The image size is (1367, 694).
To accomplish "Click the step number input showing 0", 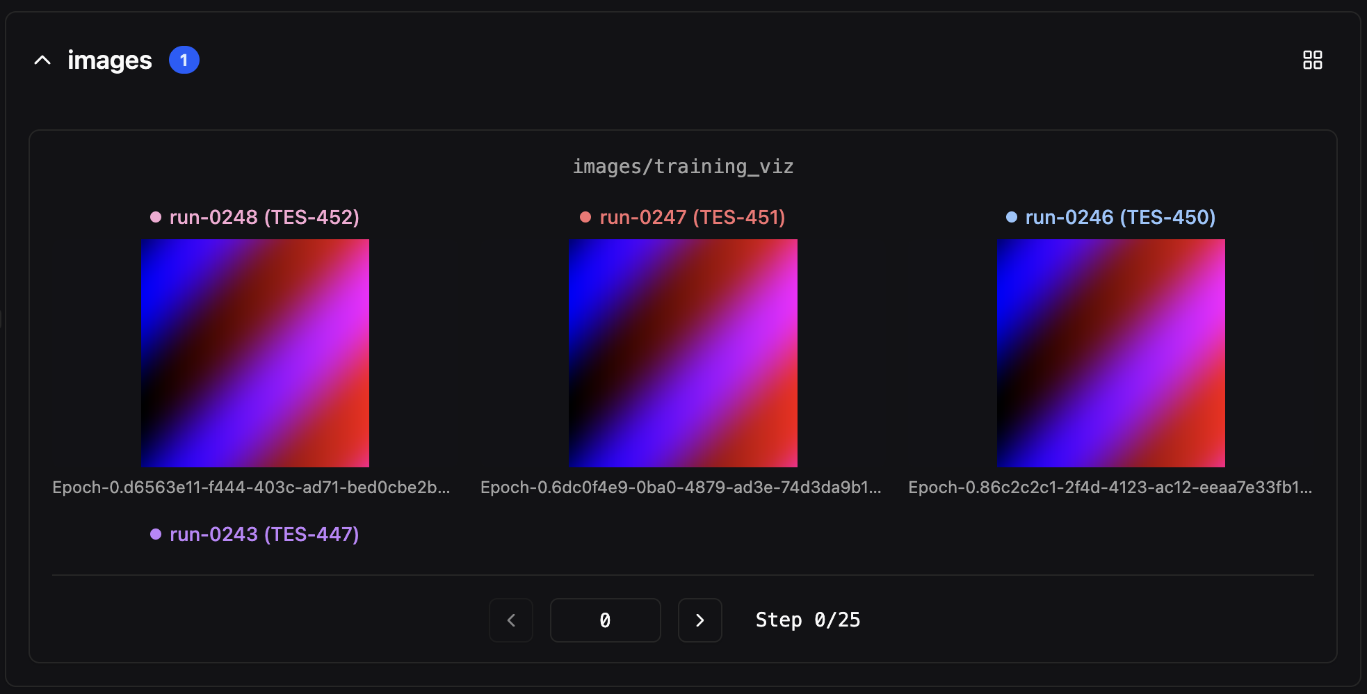I will click(x=605, y=620).
